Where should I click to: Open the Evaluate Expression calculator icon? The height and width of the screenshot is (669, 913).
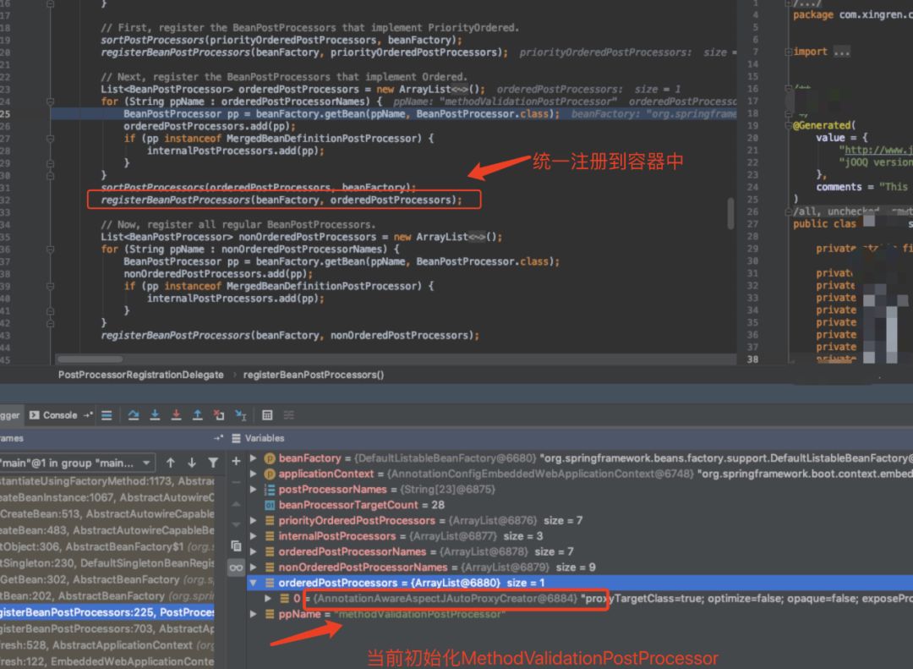[x=267, y=415]
